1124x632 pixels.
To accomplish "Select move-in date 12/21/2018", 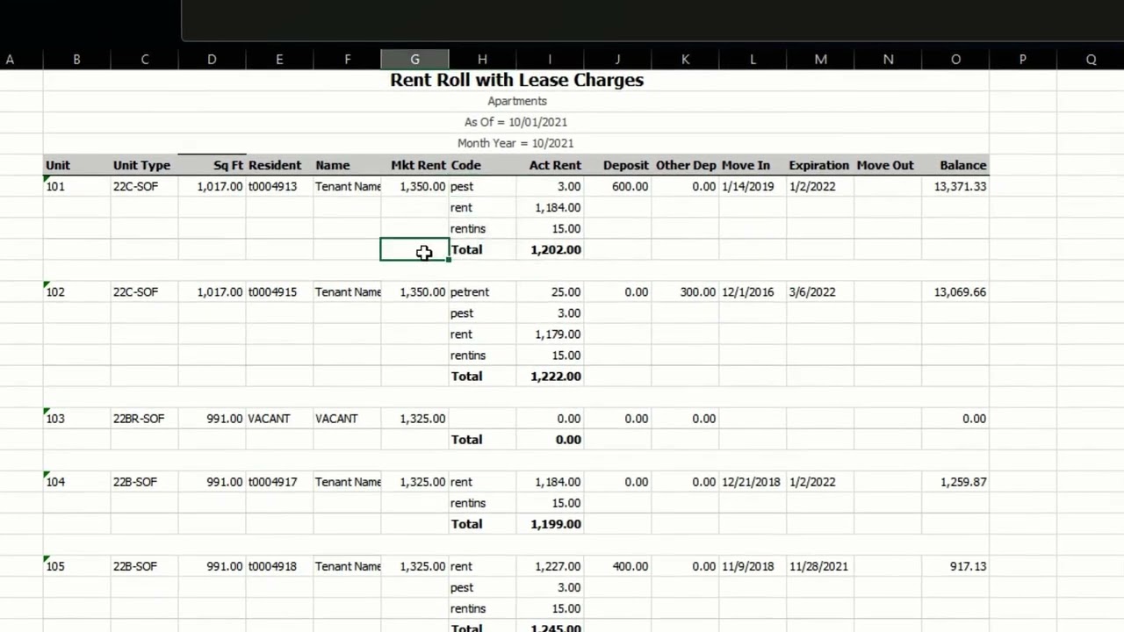I will [751, 482].
